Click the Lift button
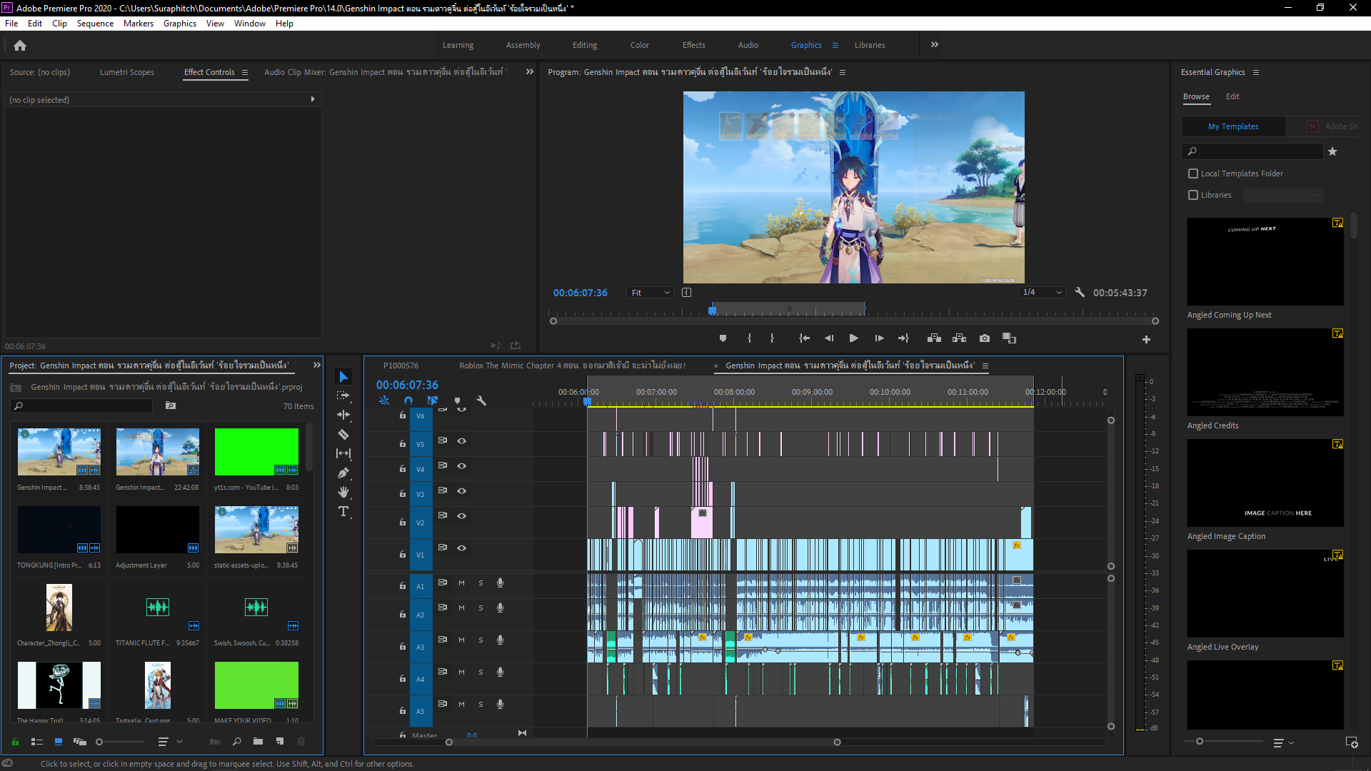Viewport: 1371px width, 771px height. (934, 338)
